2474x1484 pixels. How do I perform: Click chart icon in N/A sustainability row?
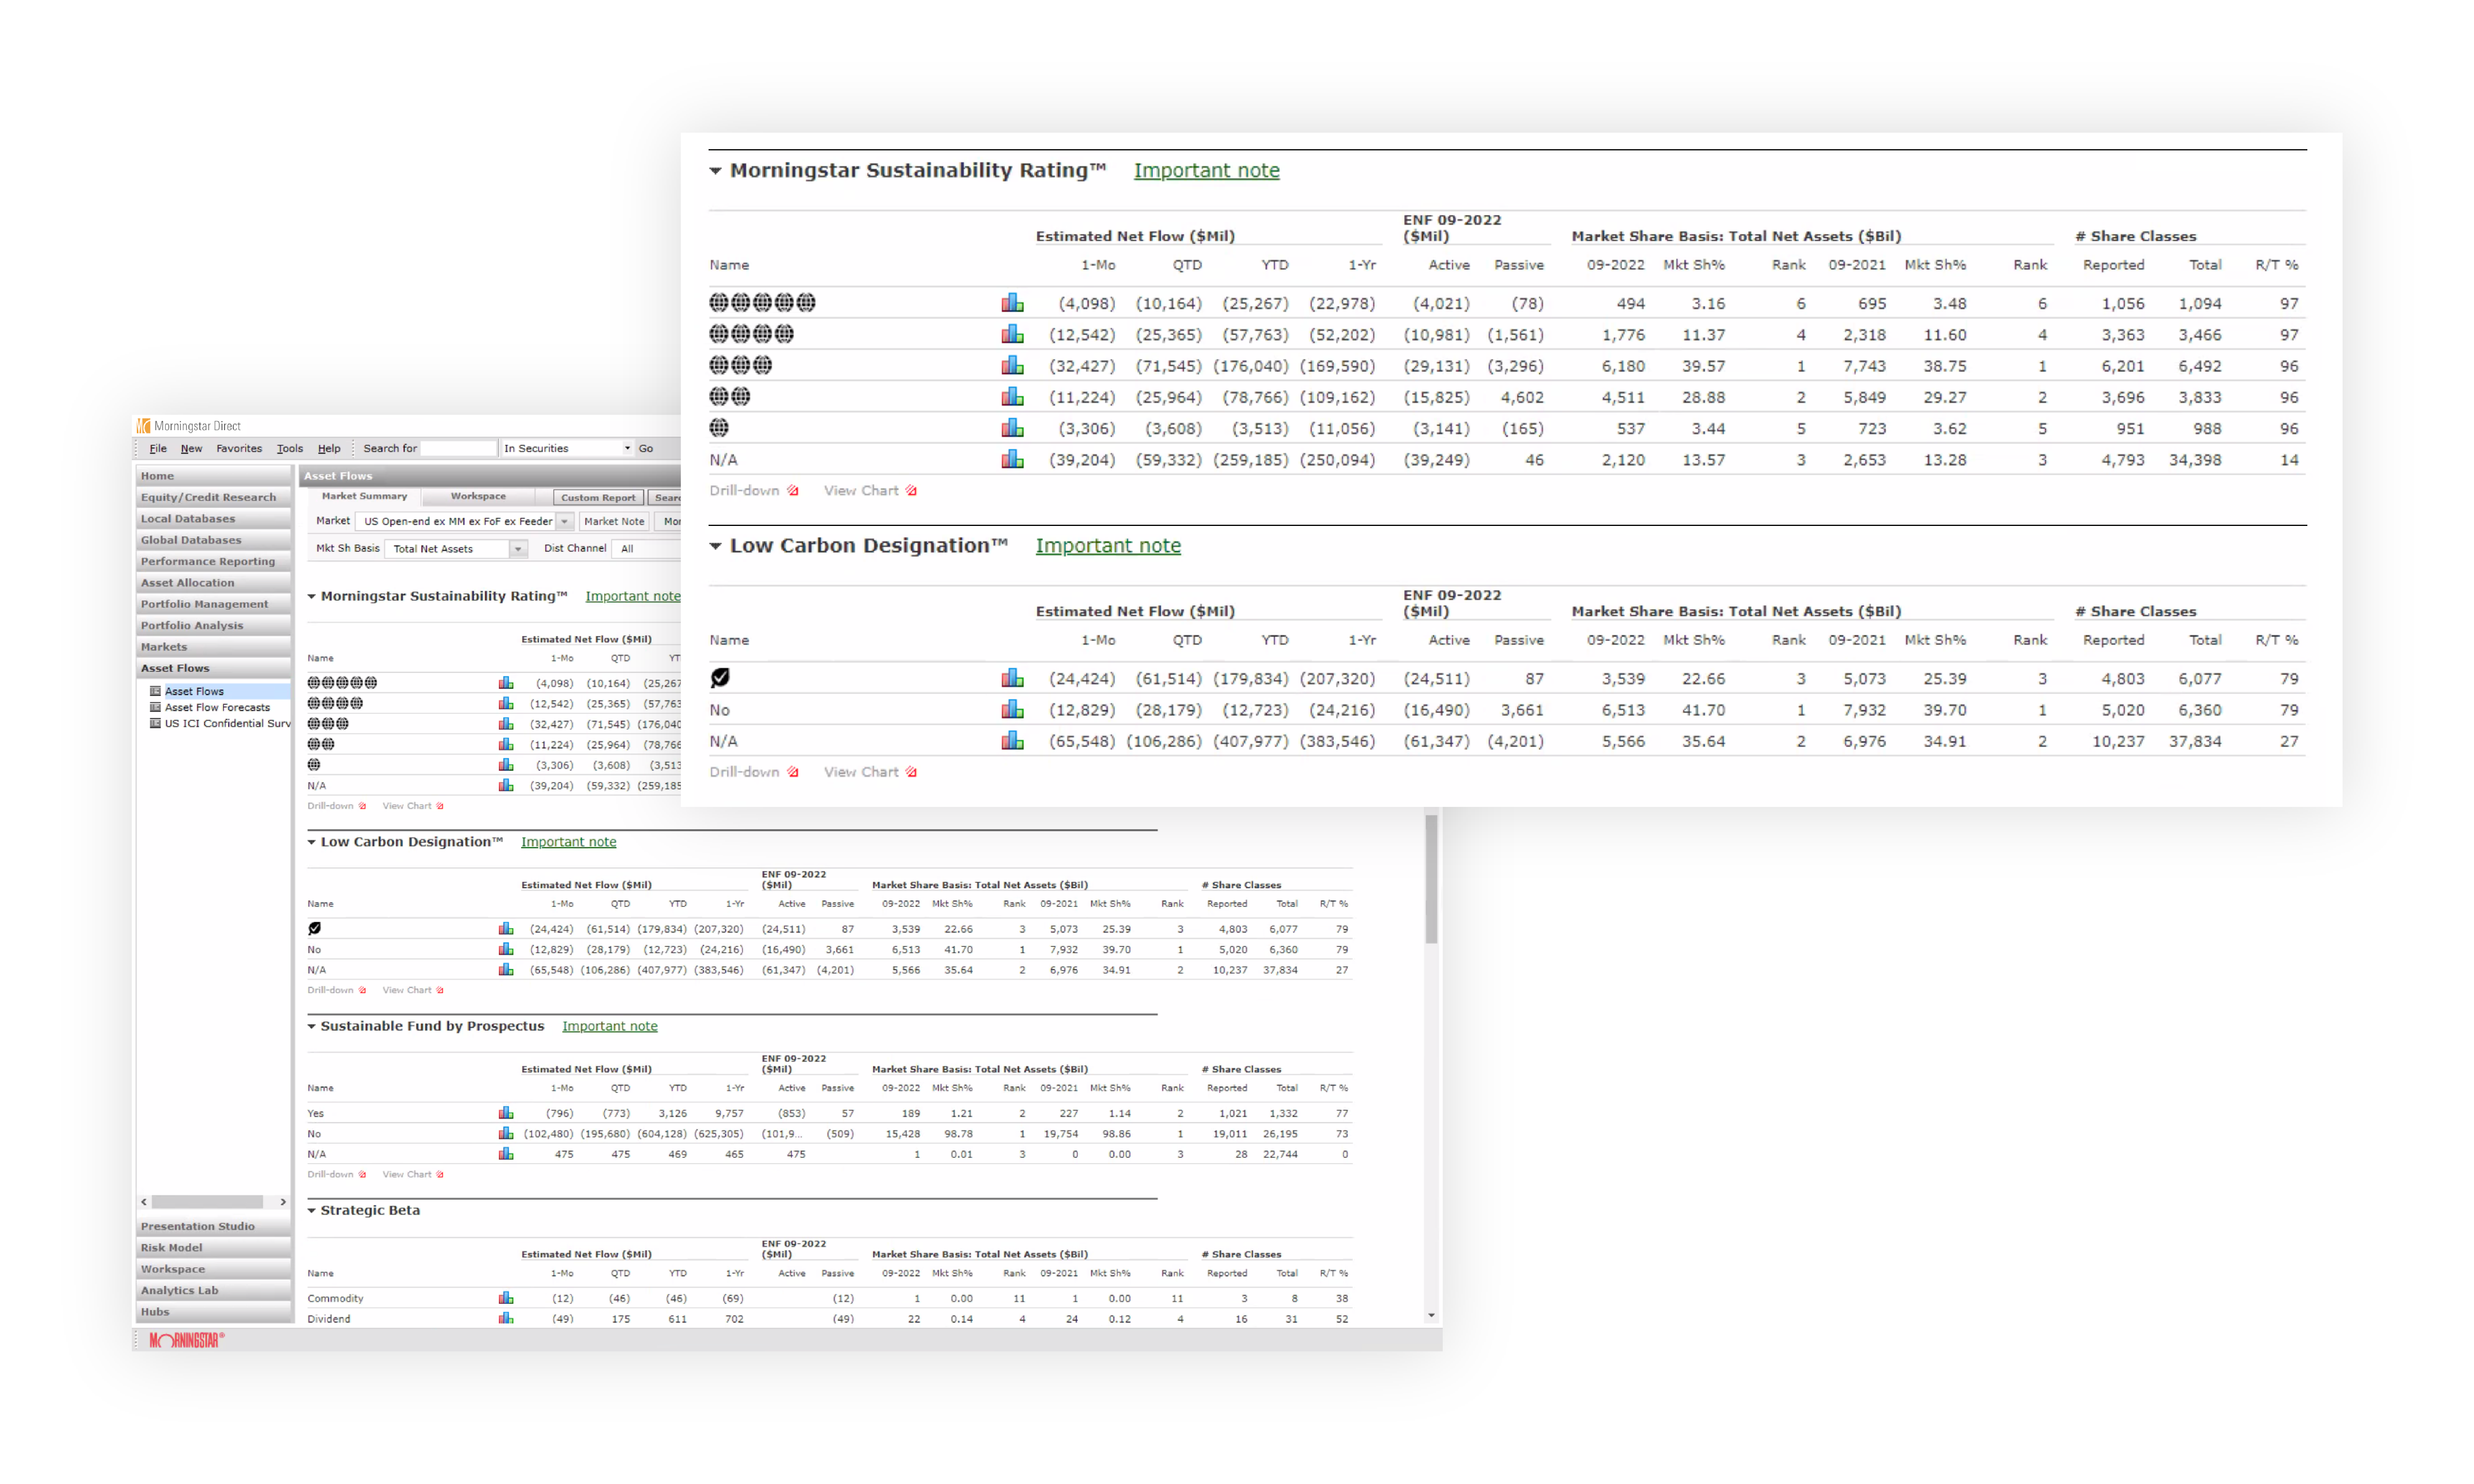click(1012, 460)
